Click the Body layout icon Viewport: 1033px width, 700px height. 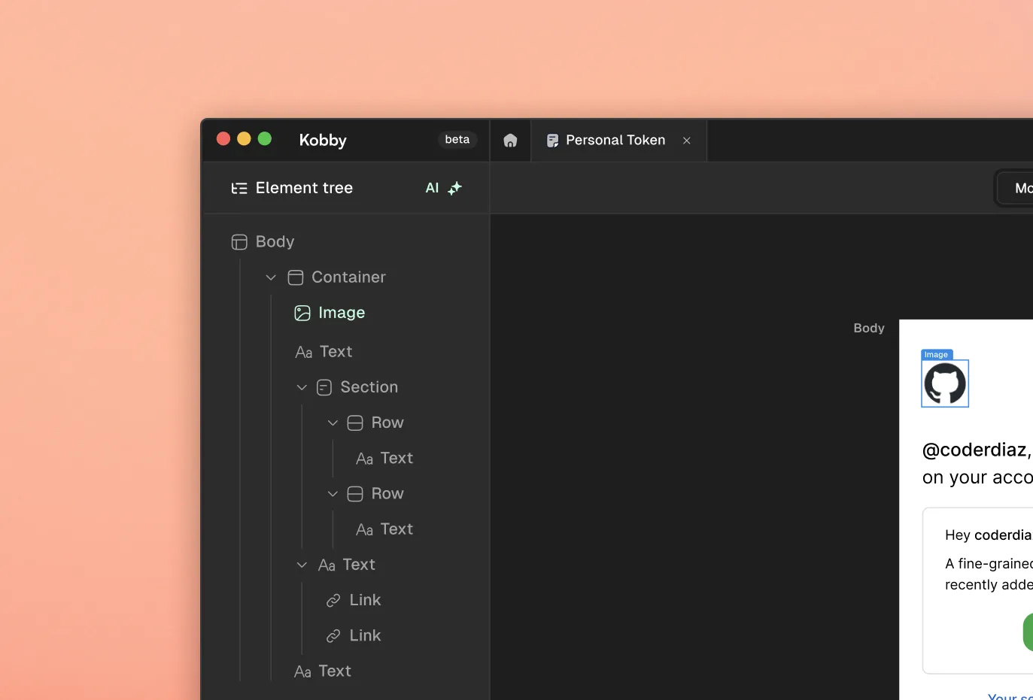click(239, 242)
